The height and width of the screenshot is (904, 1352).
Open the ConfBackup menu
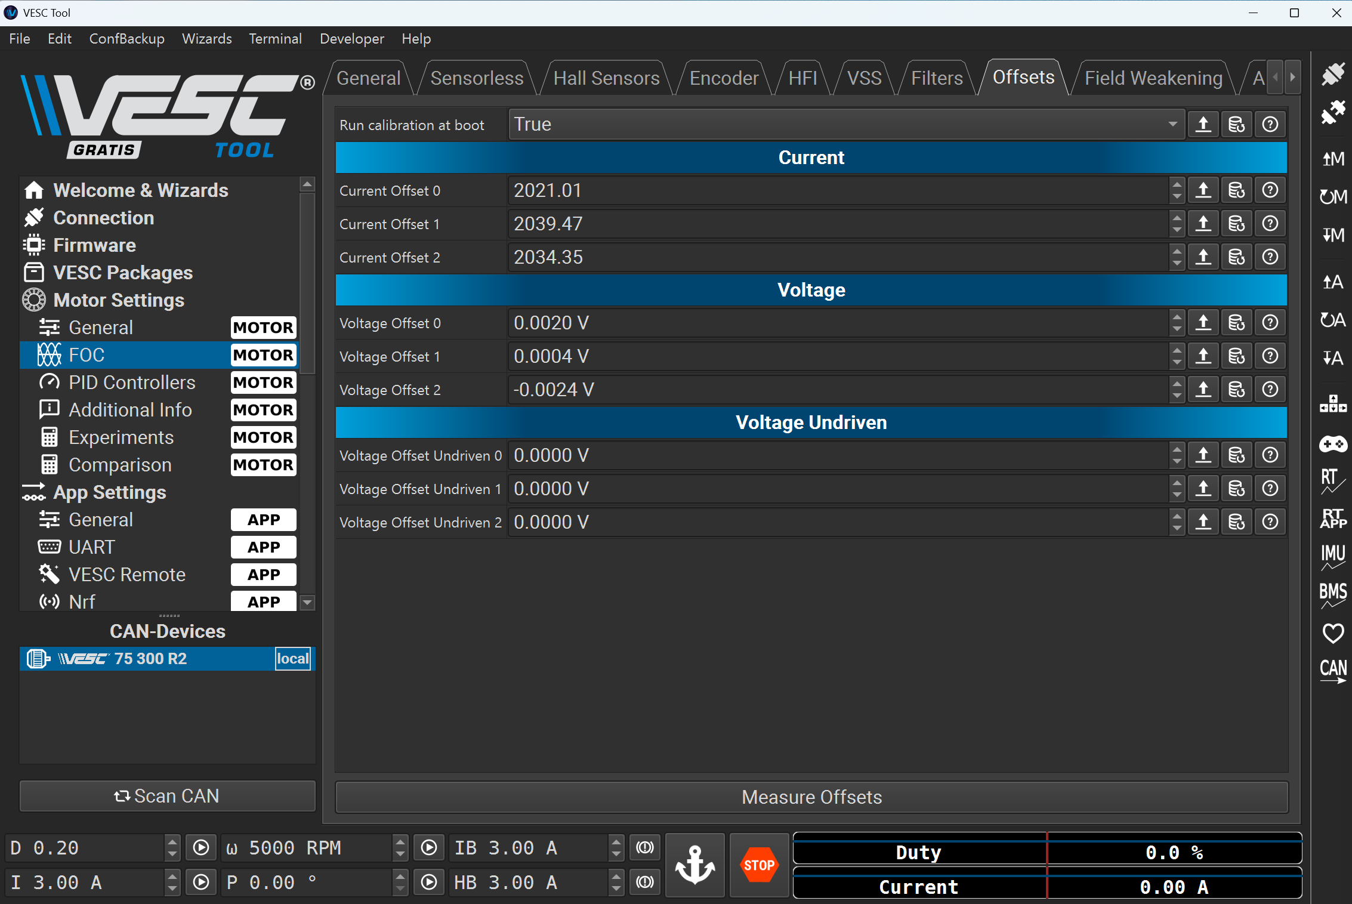coord(126,39)
